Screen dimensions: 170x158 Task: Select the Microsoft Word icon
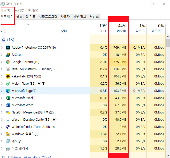[x=8, y=105]
